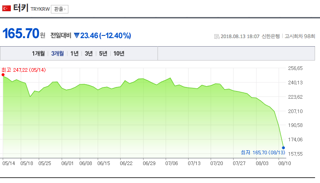This screenshot has height=183, width=320.
Task: Click the 터키 currency title
Action: [x=21, y=9]
